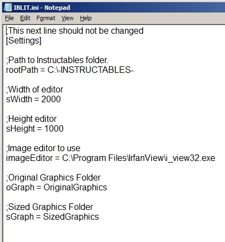Click the sGraph = SizedGraphics line
This screenshot has height=242, width=225.
(x=53, y=217)
